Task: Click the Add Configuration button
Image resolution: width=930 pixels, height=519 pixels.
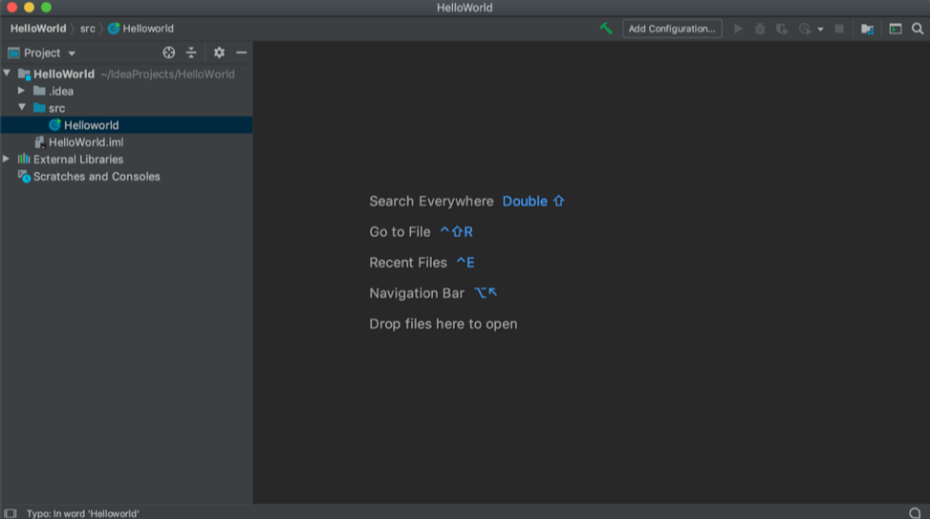Action: 672,29
